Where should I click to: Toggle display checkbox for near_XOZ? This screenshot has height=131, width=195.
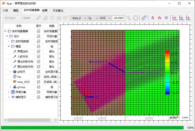tap(39, 82)
